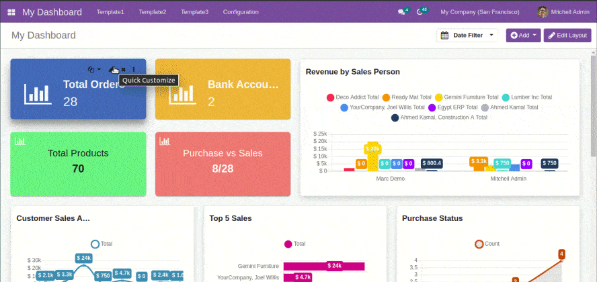Open the Configuration menu
Viewport: 597px width, 282px height.
coord(240,12)
